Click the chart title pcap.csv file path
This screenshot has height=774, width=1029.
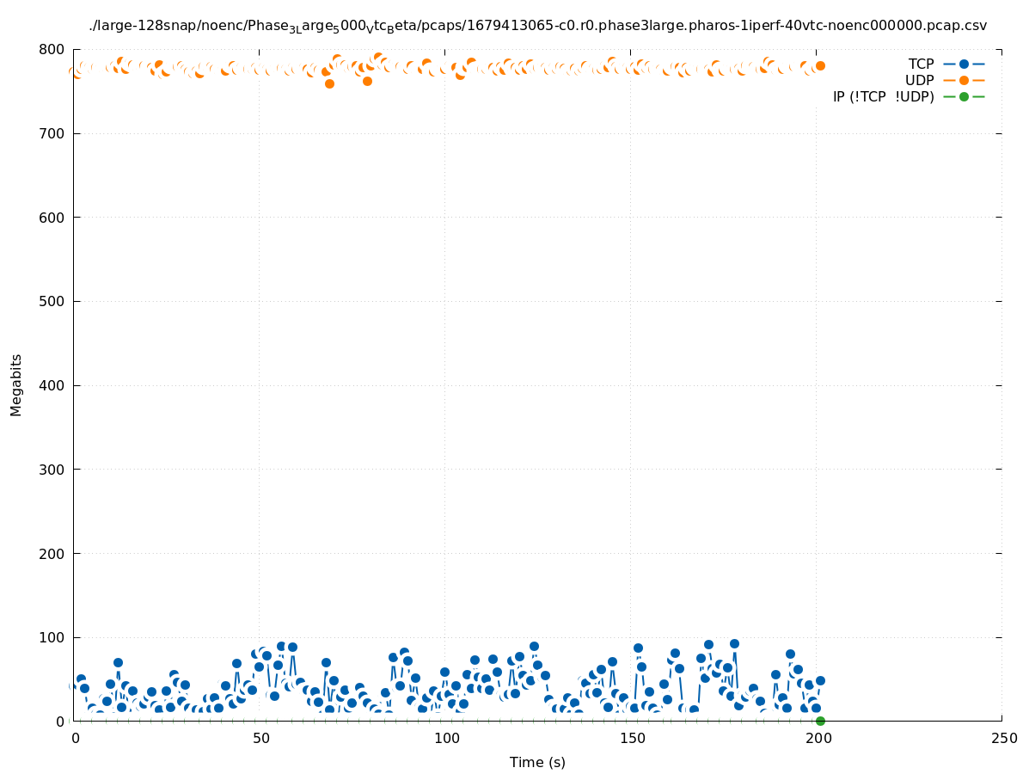click(x=537, y=26)
